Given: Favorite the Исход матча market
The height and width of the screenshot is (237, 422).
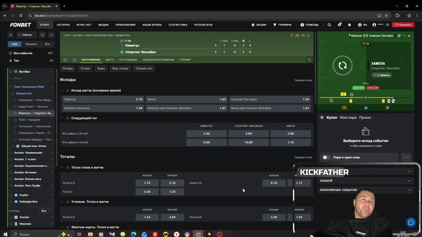Looking at the screenshot, I should pyautogui.click(x=68, y=91).
